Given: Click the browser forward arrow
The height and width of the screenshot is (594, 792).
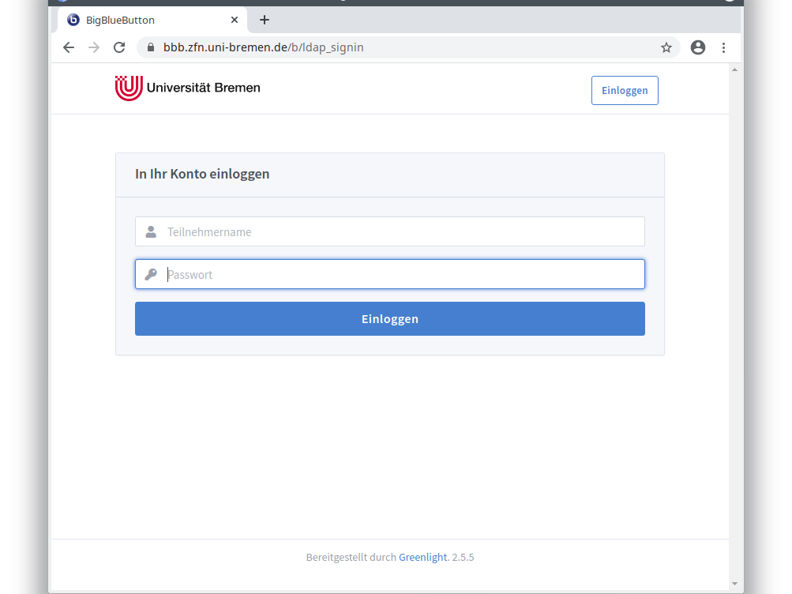Looking at the screenshot, I should 94,47.
